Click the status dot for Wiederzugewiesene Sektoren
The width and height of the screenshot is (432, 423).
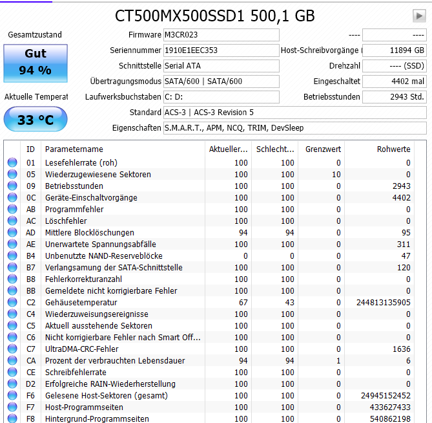pos(12,174)
